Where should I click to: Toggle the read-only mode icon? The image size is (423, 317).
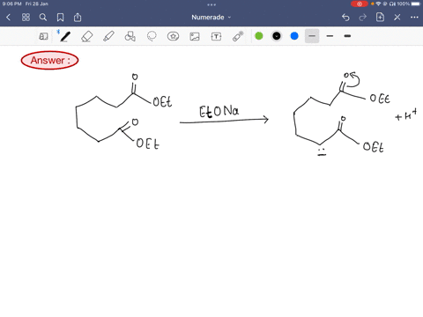pos(43,36)
